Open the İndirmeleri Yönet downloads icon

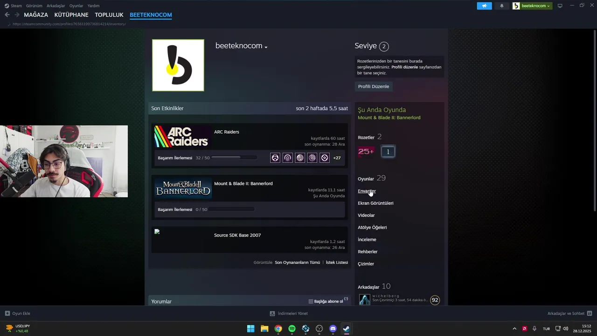pyautogui.click(x=272, y=314)
